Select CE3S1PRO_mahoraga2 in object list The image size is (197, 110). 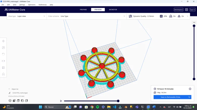(x=20, y=93)
